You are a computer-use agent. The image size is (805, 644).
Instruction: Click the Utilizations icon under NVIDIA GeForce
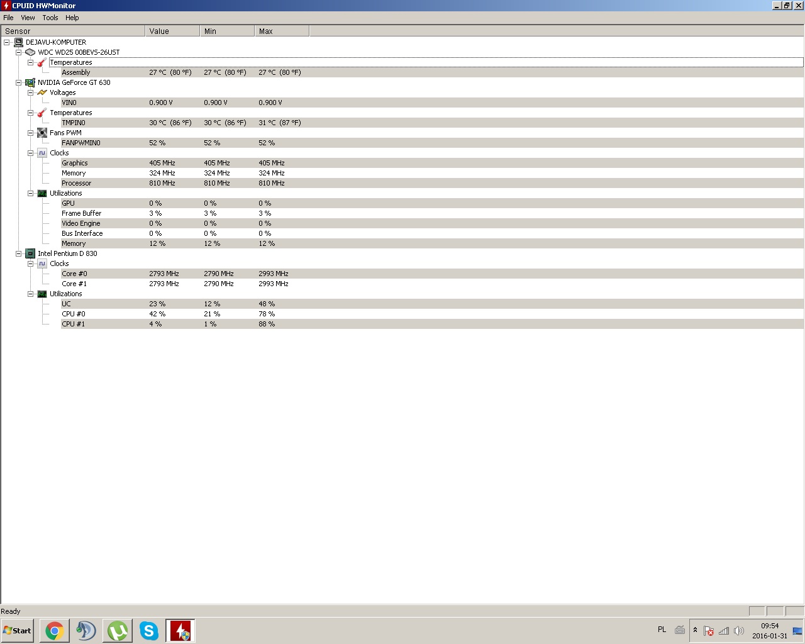pyautogui.click(x=42, y=193)
